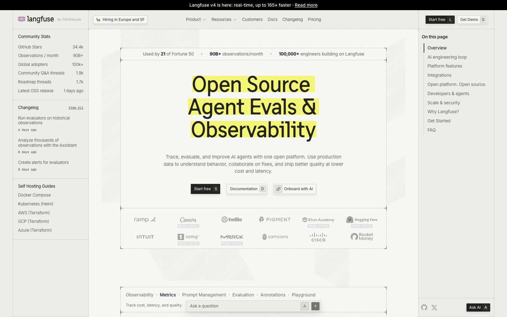The height and width of the screenshot is (317, 507).
Task: Open the Pricing nav item
Action: tap(314, 19)
